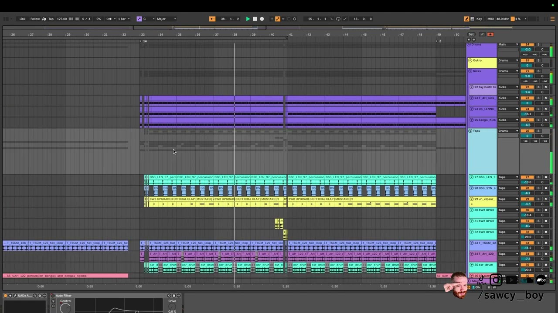Adjust the -16.1 volume slider on track 24

point(527,114)
